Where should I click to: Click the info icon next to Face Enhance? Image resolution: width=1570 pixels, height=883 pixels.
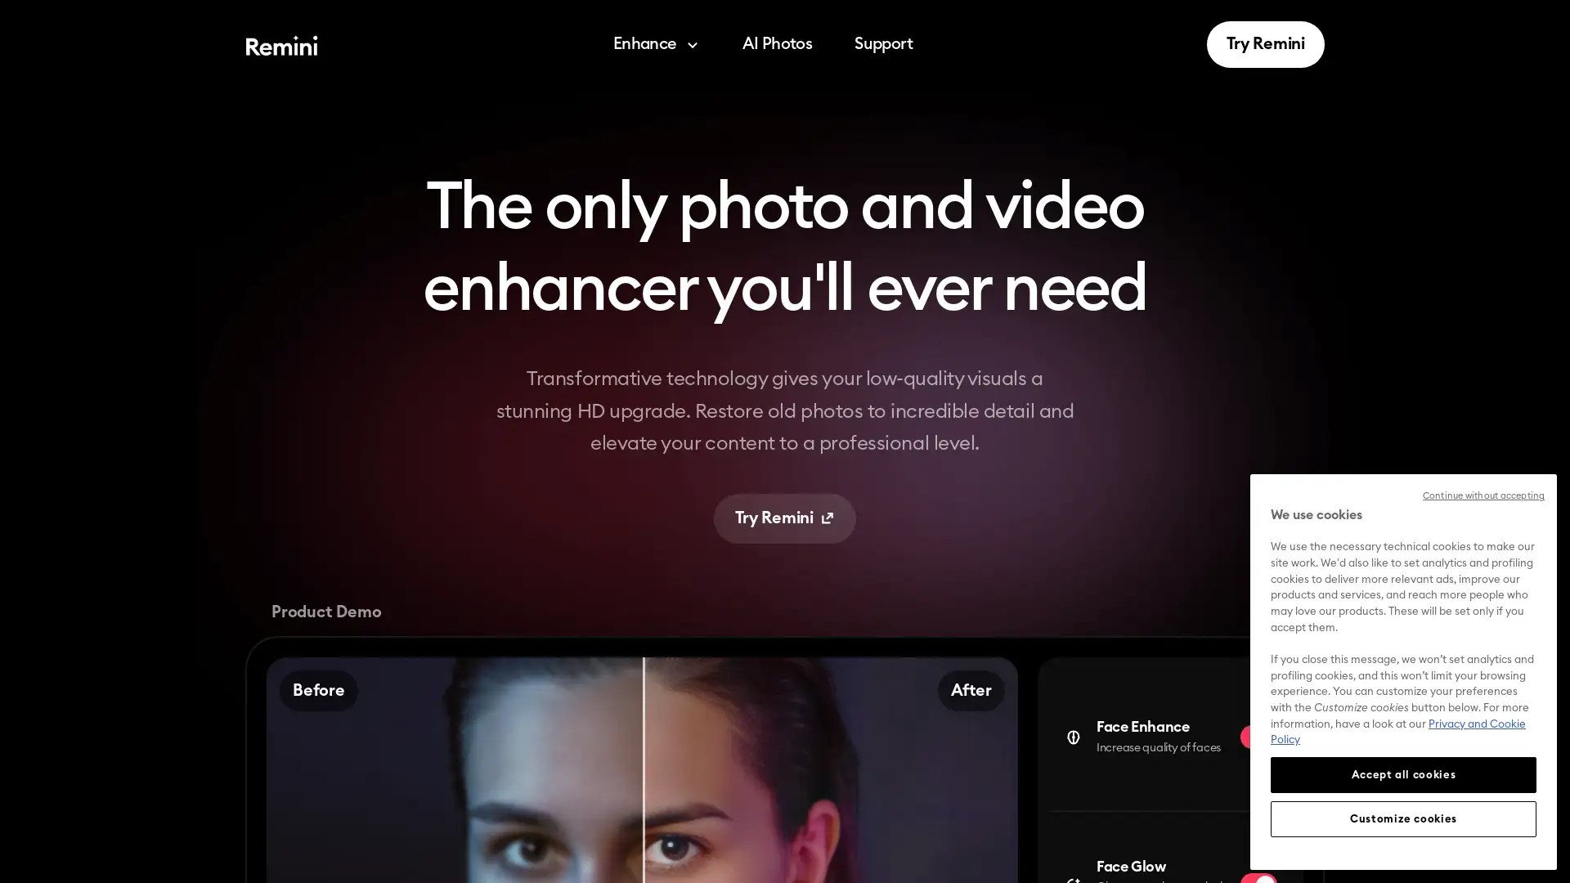1074,737
